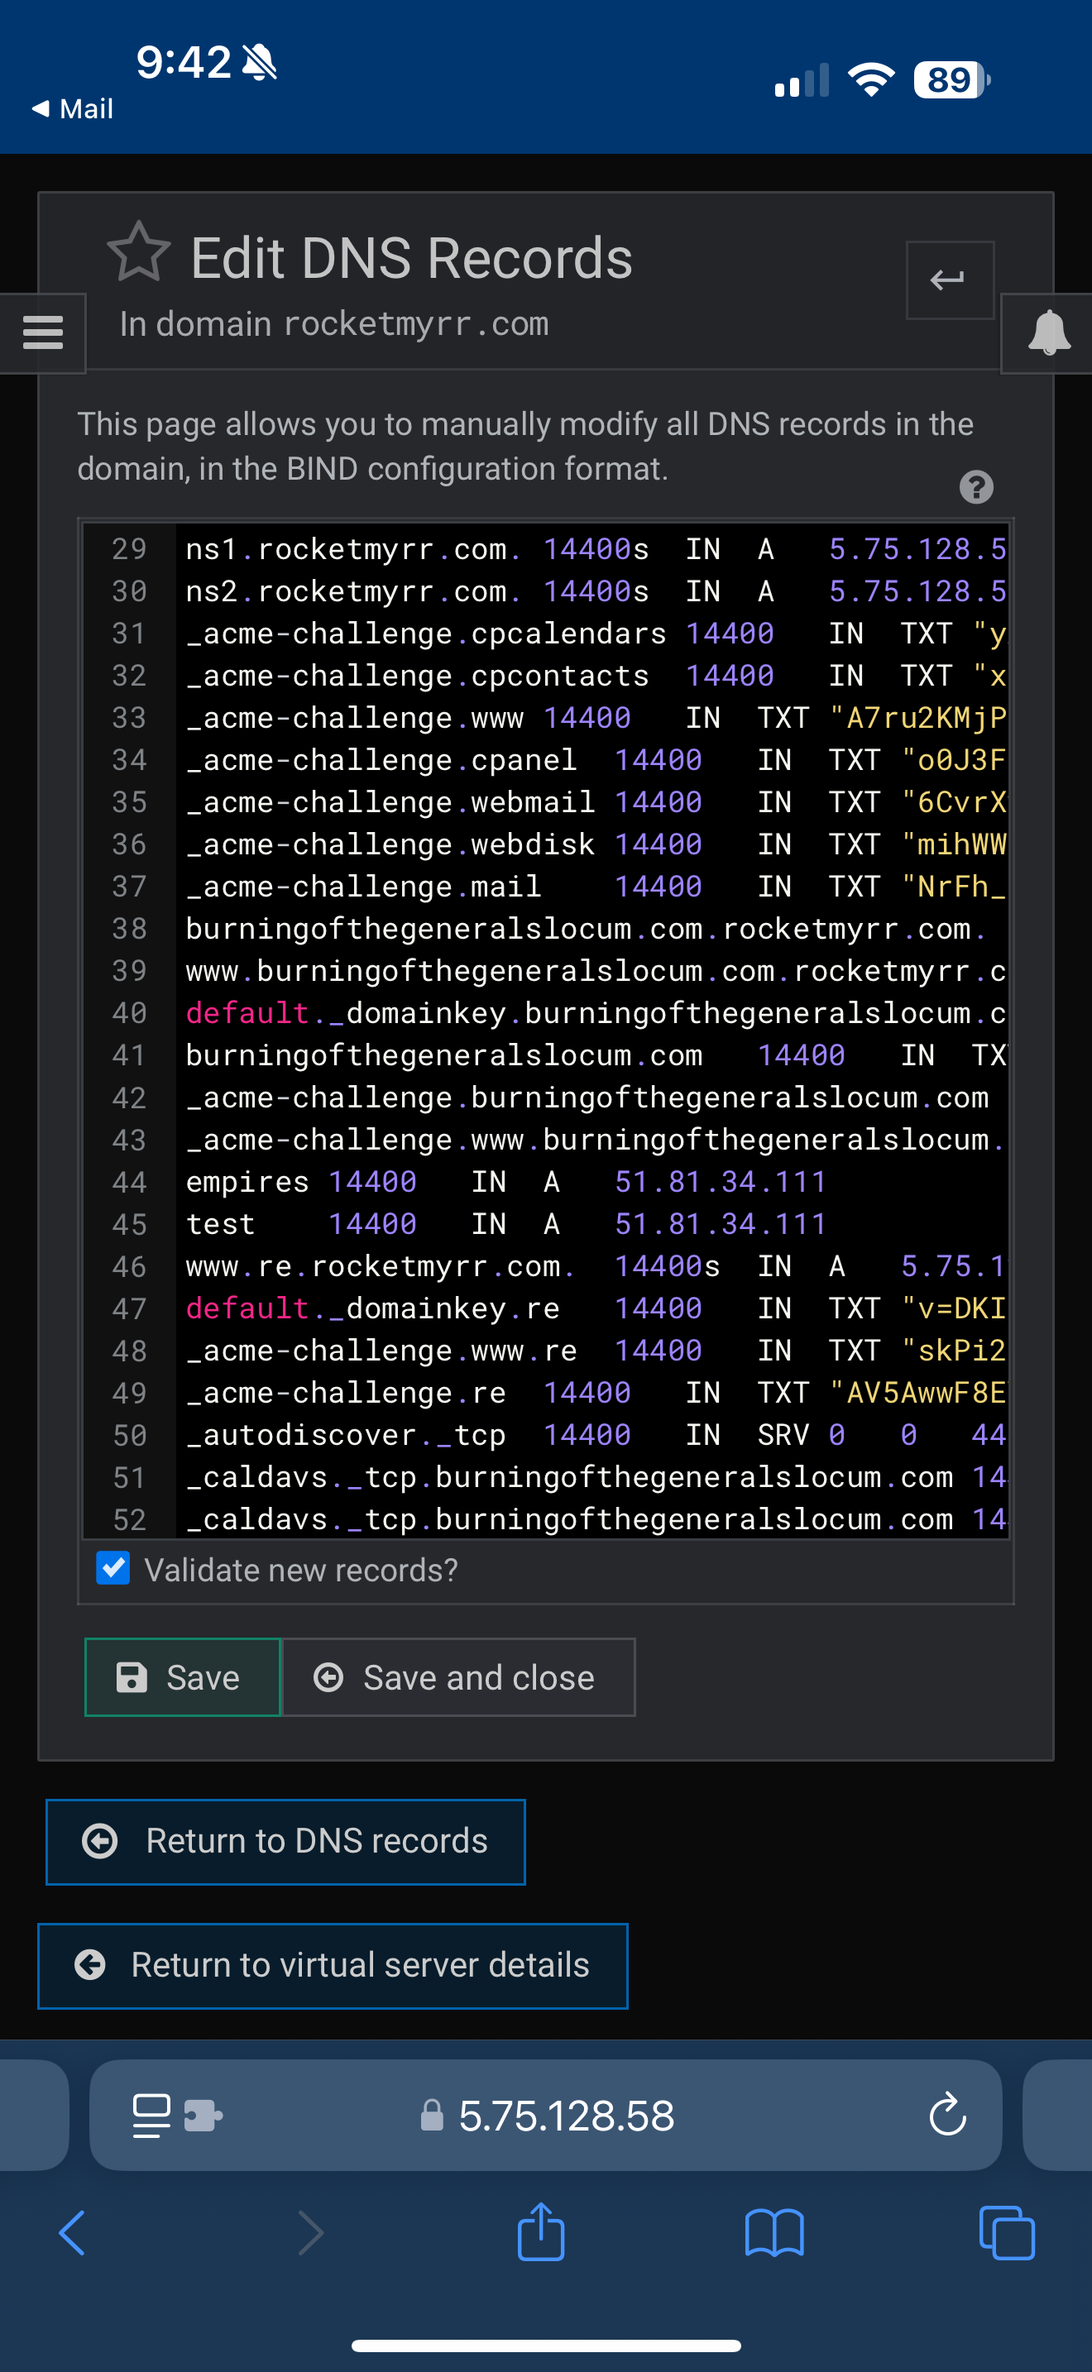Place cursor on ns2.rocketmyrr.com record line
This screenshot has height=2372, width=1092.
pos(595,591)
